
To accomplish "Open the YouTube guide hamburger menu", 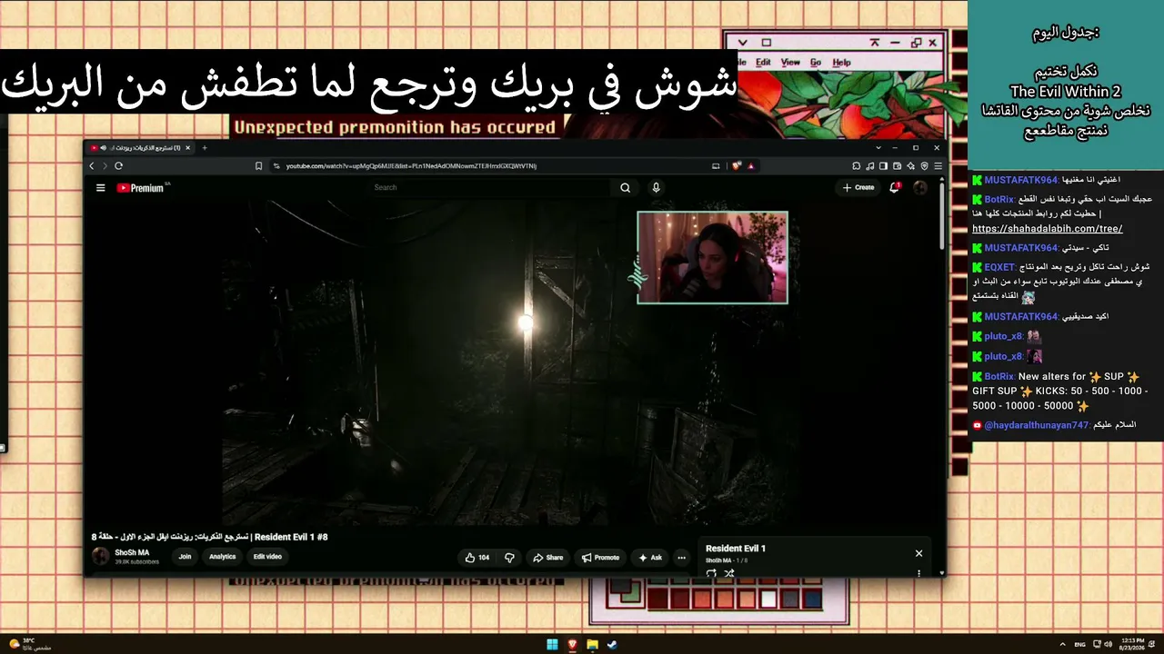I will point(100,188).
